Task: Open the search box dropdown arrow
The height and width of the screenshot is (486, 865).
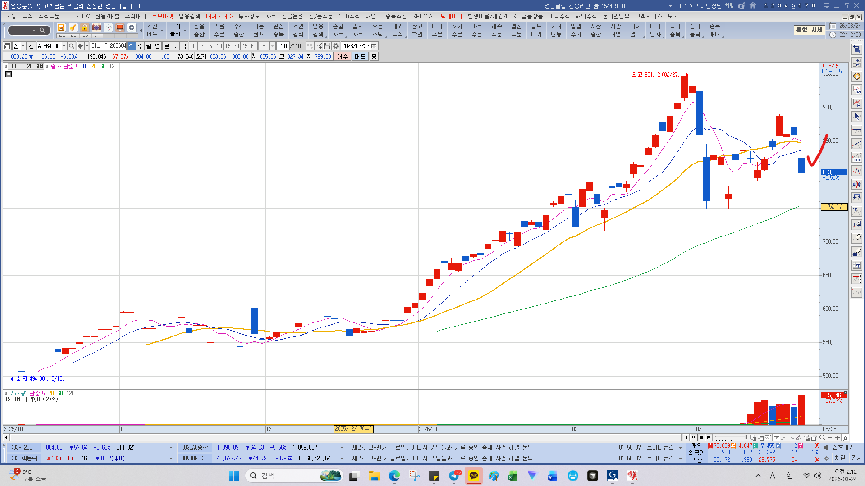Action: 34,31
